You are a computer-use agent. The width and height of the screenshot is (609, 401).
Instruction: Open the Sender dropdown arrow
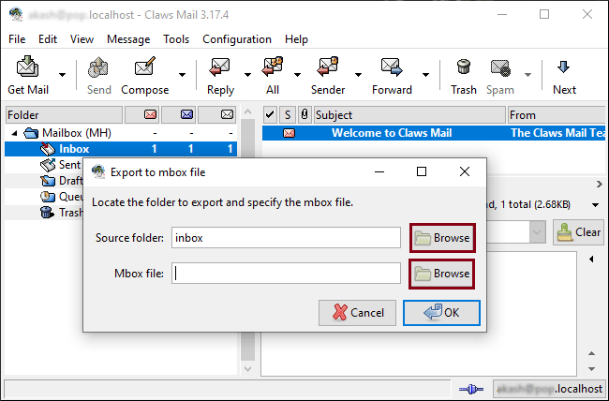358,75
